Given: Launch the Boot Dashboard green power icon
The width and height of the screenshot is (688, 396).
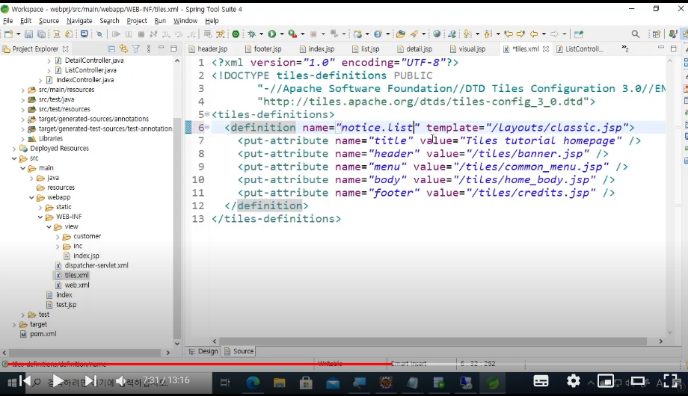Looking at the screenshot, I should (x=236, y=34).
